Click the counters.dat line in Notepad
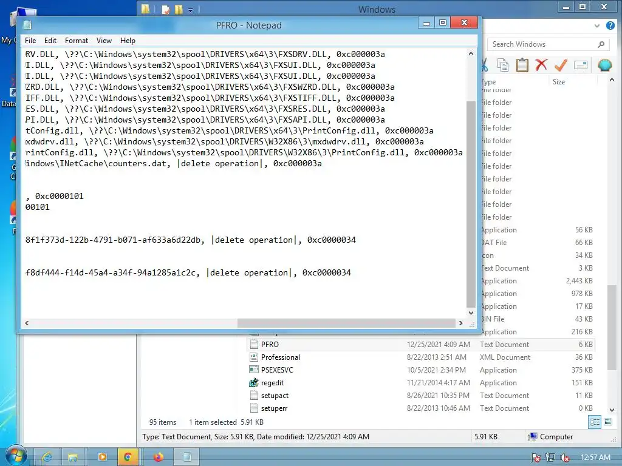This screenshot has width=622, height=466. coord(173,164)
